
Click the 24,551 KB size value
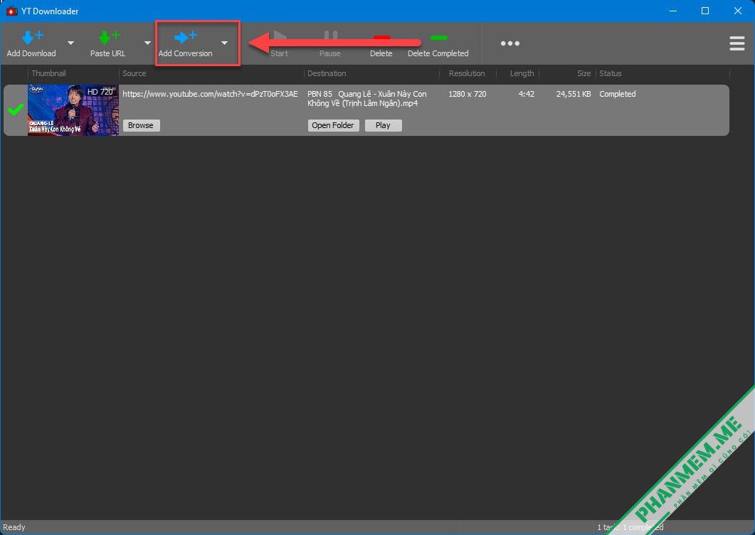(x=573, y=94)
